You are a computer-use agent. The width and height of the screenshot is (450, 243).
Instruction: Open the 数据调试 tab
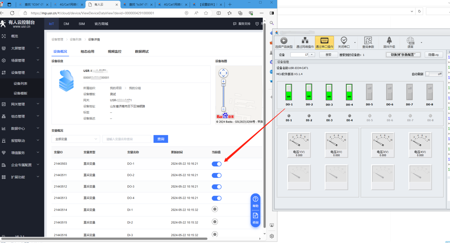[x=142, y=51]
